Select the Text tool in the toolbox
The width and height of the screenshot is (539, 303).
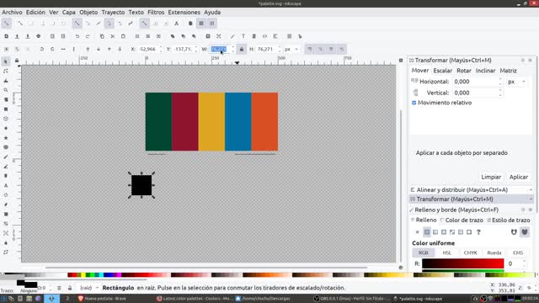coord(6,185)
